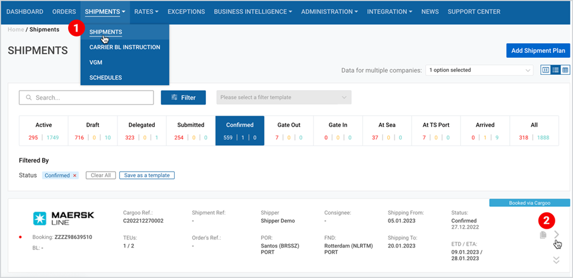Select the Confirmed status tab
The height and width of the screenshot is (278, 573).
click(x=240, y=131)
